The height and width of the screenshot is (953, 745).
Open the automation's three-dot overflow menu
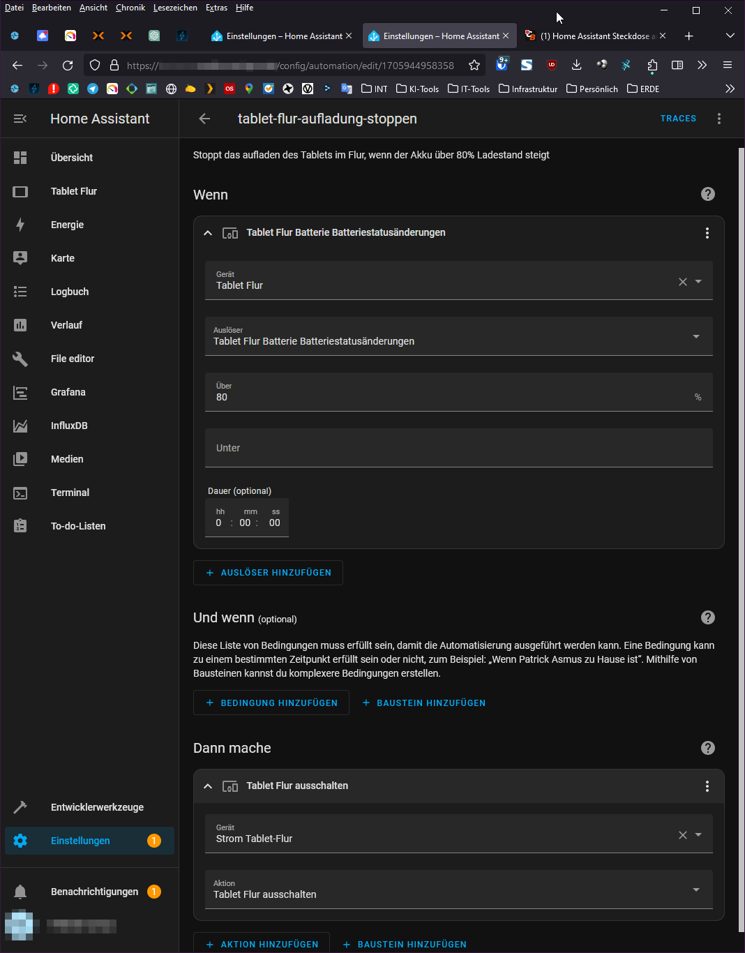click(x=719, y=119)
